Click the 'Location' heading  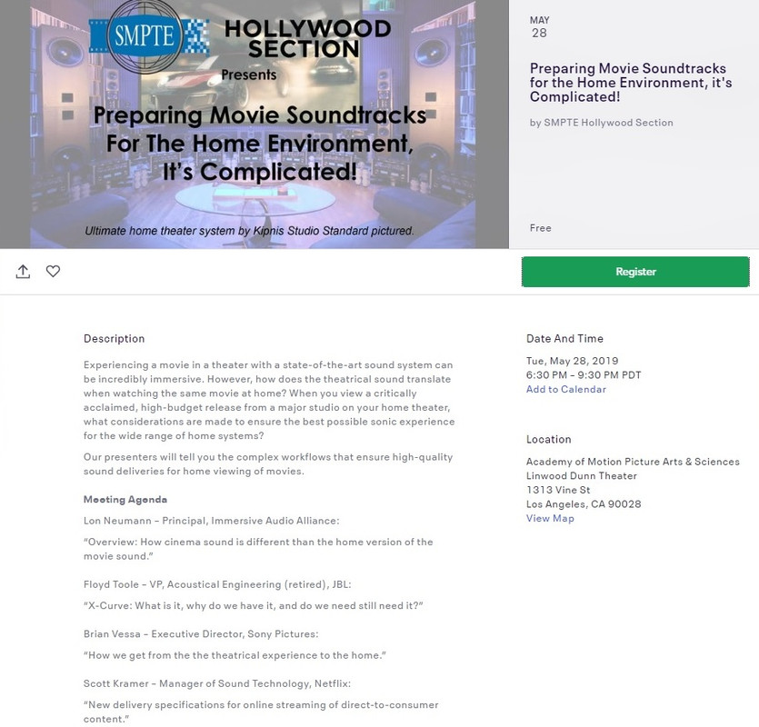pos(548,439)
